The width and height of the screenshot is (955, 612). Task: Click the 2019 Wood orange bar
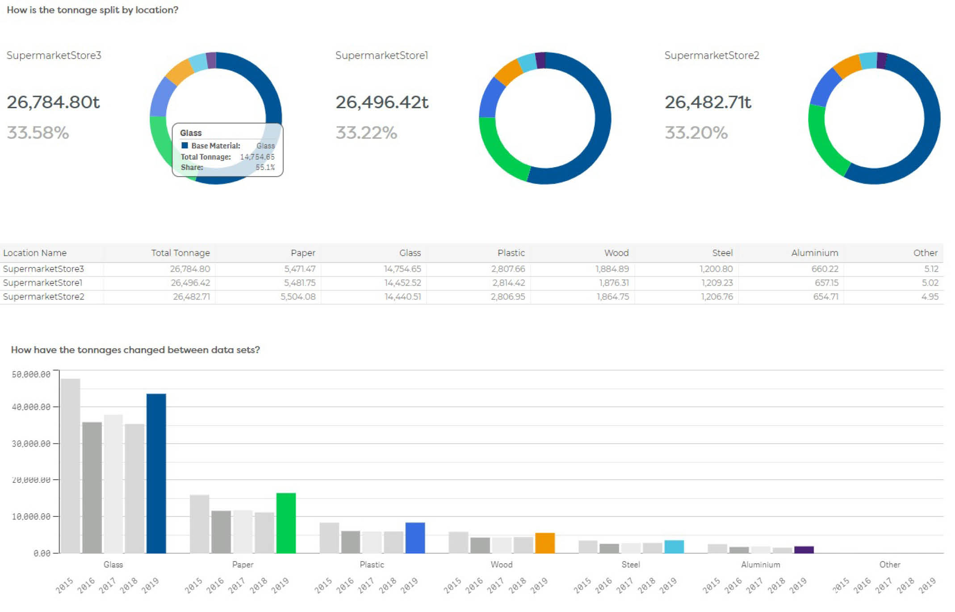pos(545,543)
